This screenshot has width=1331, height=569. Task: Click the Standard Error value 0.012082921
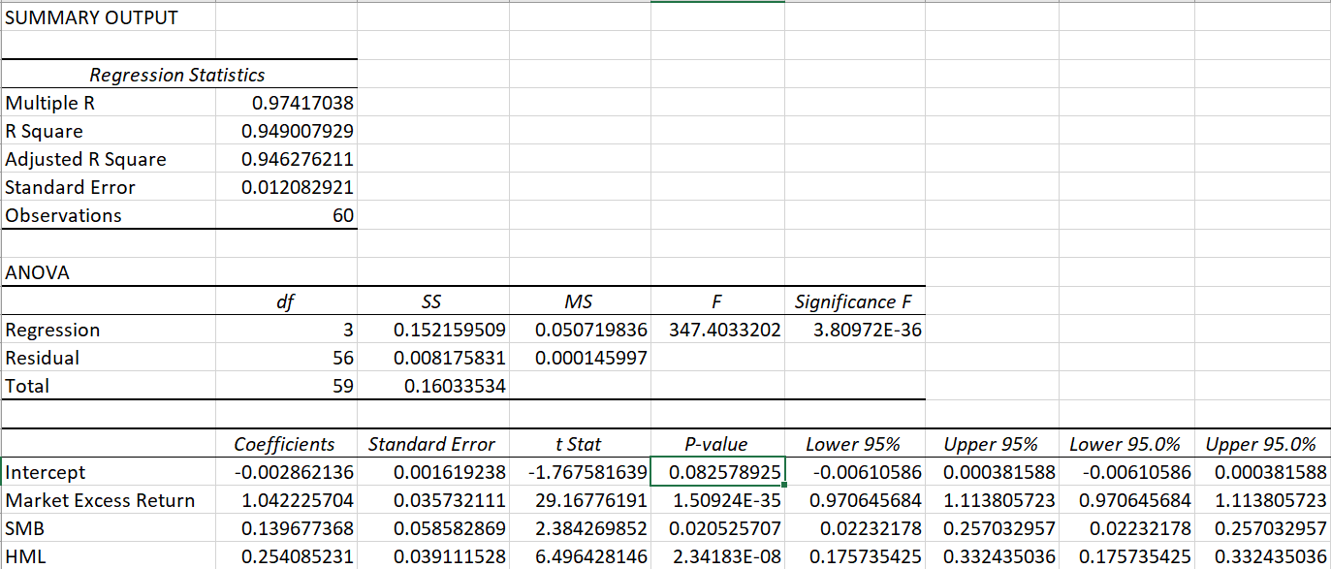(x=297, y=187)
